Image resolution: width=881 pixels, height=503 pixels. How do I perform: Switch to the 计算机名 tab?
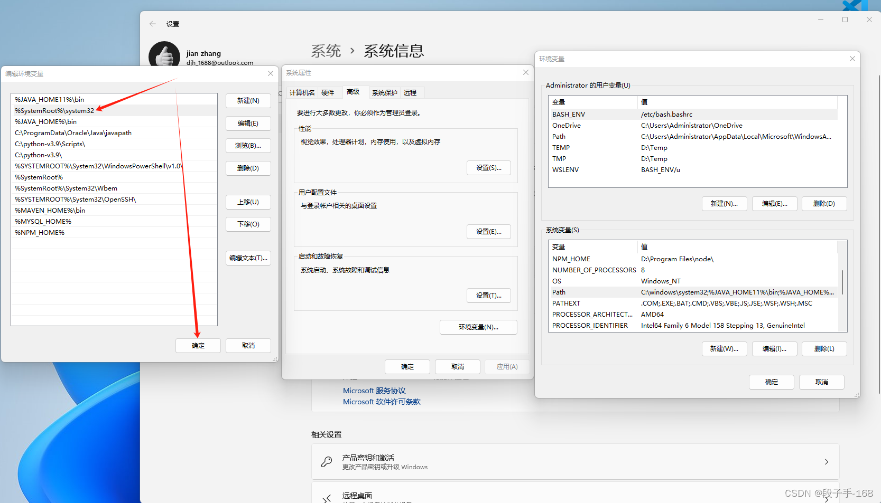pyautogui.click(x=302, y=92)
